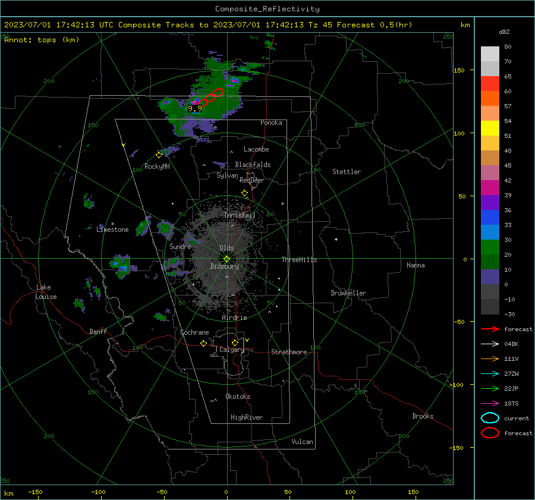Screen dimensions: 535x500
Task: Click the Blackfalds town label
Action: click(253, 165)
